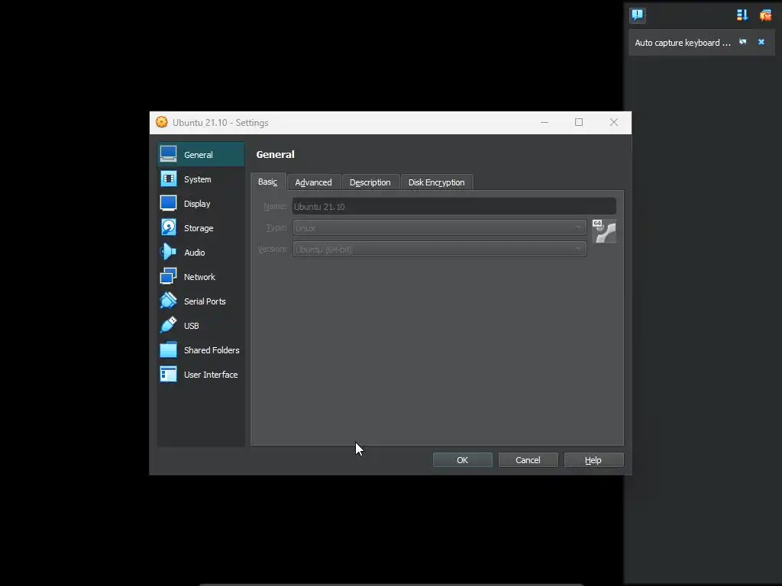This screenshot has height=586, width=782.
Task: Open the System settings category
Action: pos(201,179)
